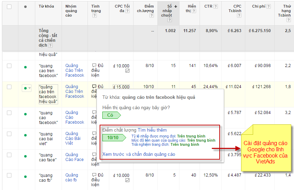
Task: Click speech bubble icon in "quang cao tren facebook" row
Action: pos(94,65)
